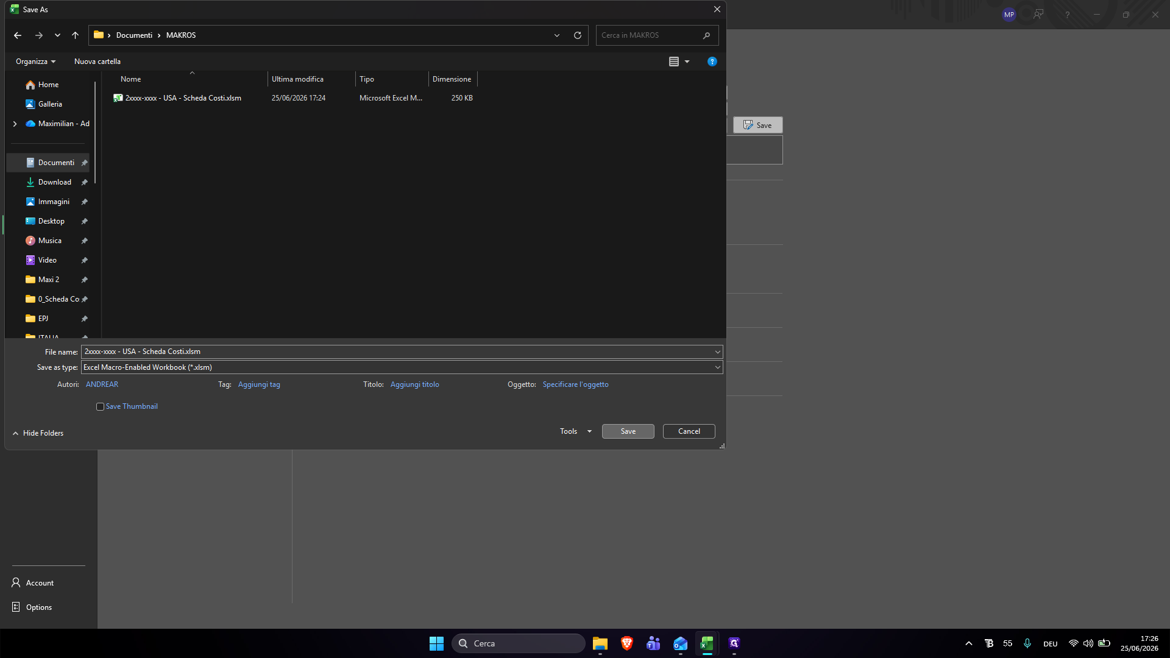This screenshot has width=1170, height=658.
Task: Go back with the left arrow icon
Action: [x=18, y=35]
